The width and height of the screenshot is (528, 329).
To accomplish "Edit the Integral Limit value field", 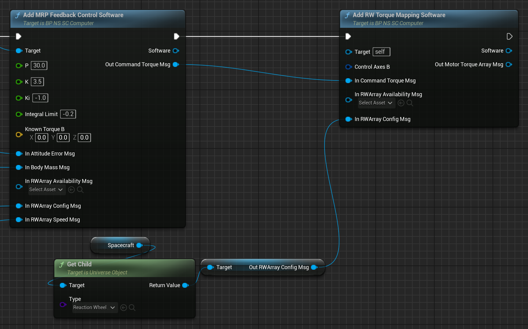I will (x=68, y=114).
